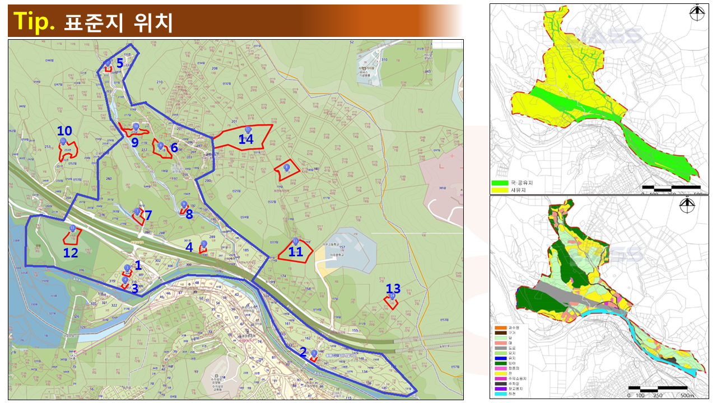Select the map pin at parcel 11
Image resolution: width=717 pixels, height=403 pixels.
(295, 242)
